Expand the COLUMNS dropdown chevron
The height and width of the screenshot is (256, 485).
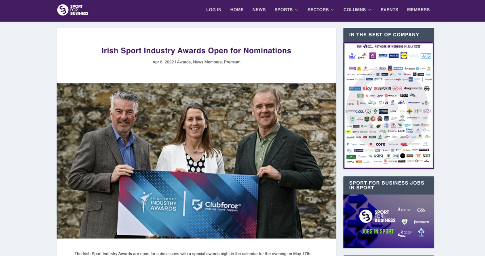click(x=369, y=10)
